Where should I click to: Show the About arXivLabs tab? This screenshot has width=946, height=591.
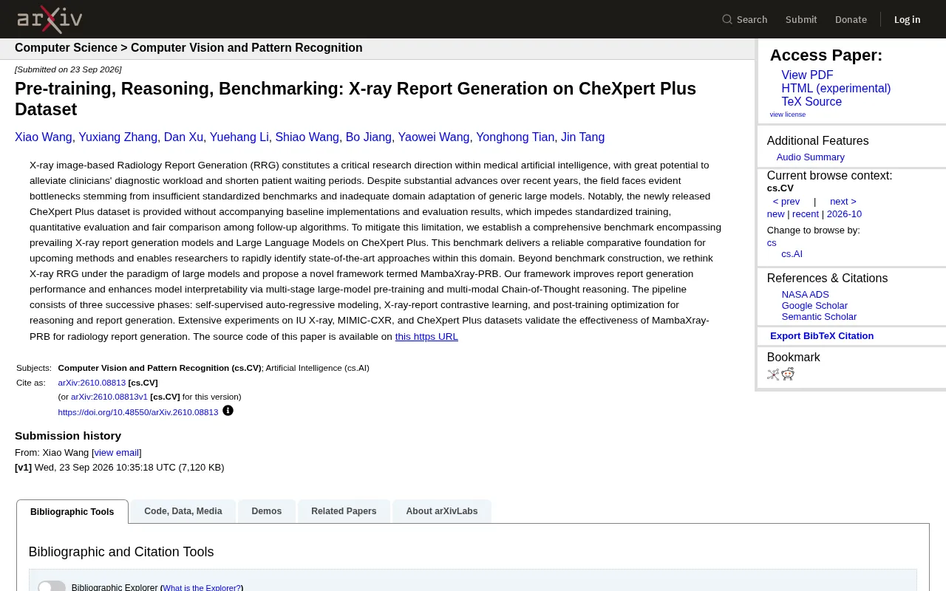pyautogui.click(x=442, y=511)
